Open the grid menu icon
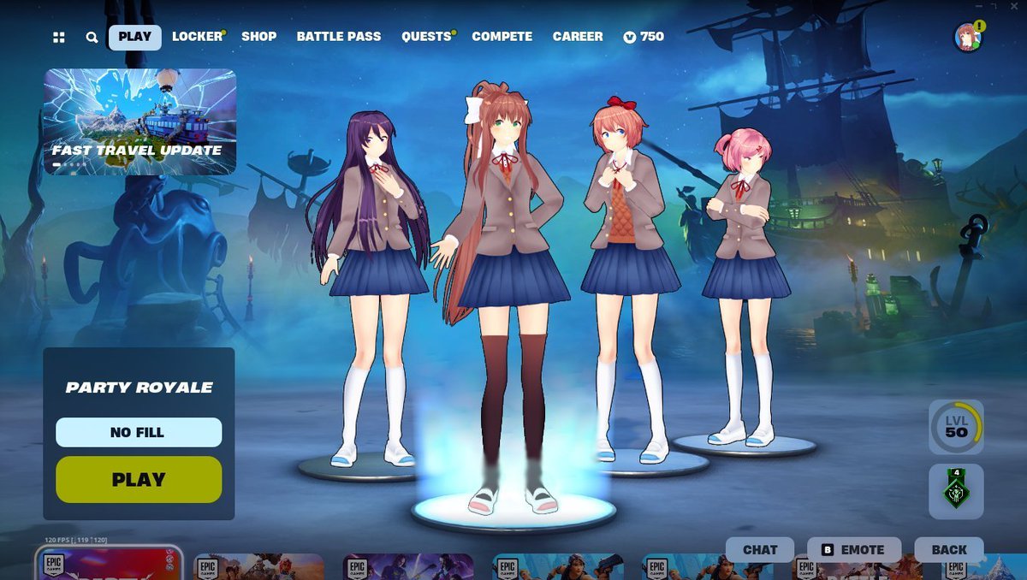1027x580 pixels. point(58,37)
